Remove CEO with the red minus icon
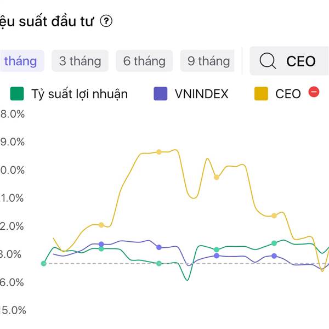 pyautogui.click(x=314, y=93)
